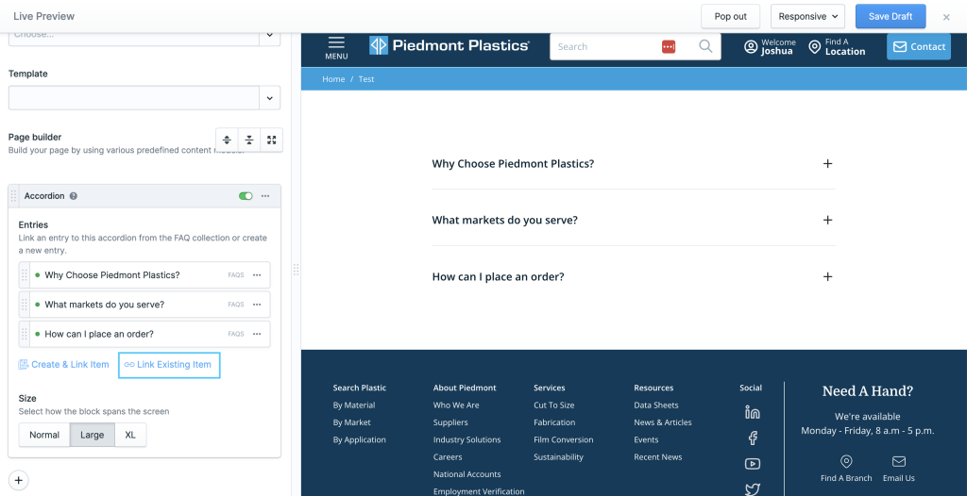Click the add block plus icon
967x496 pixels.
[x=18, y=480]
